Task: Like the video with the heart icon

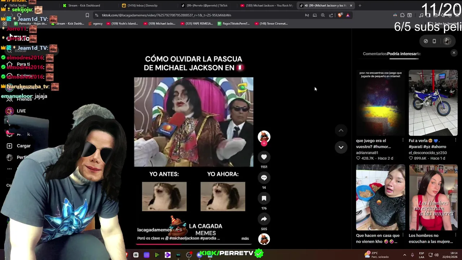Action: (x=264, y=157)
